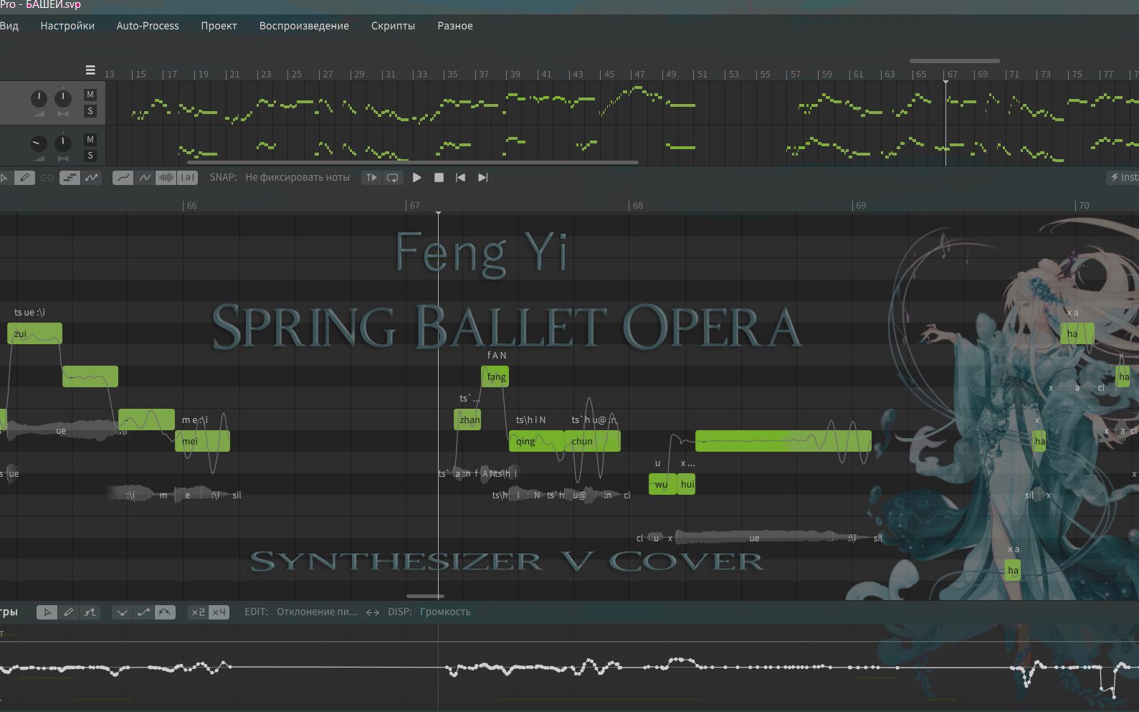This screenshot has width=1139, height=712.
Task: Select the pointer tool in the piano roll toolbar
Action: coord(4,178)
